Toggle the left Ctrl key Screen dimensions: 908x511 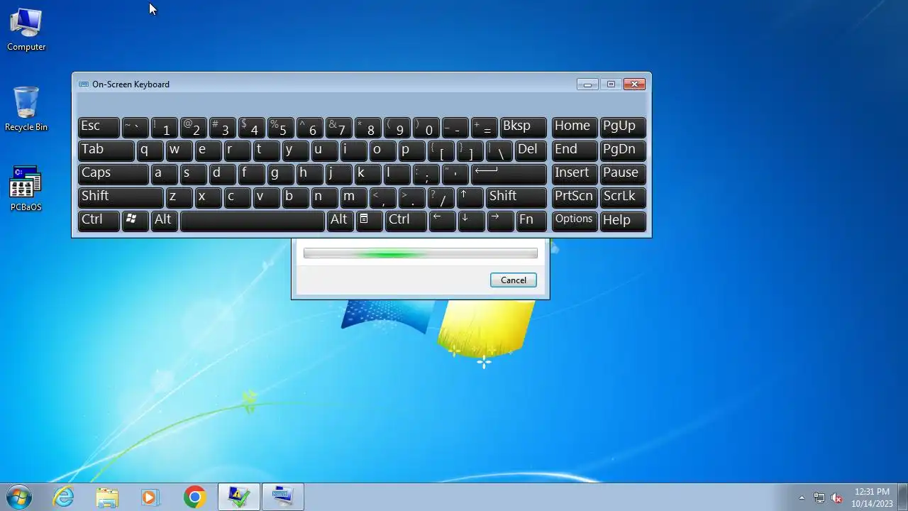tap(99, 220)
